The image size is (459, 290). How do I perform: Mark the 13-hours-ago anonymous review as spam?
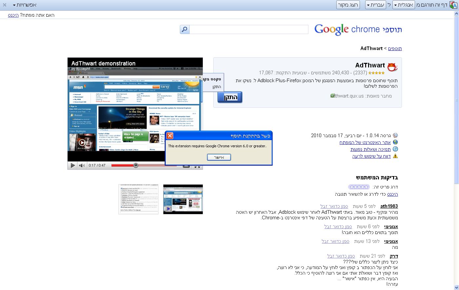click(x=336, y=241)
